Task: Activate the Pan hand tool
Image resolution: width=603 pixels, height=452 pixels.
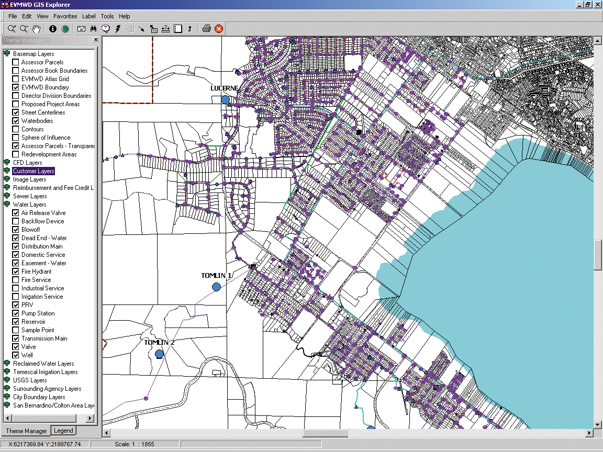Action: pyautogui.click(x=36, y=29)
